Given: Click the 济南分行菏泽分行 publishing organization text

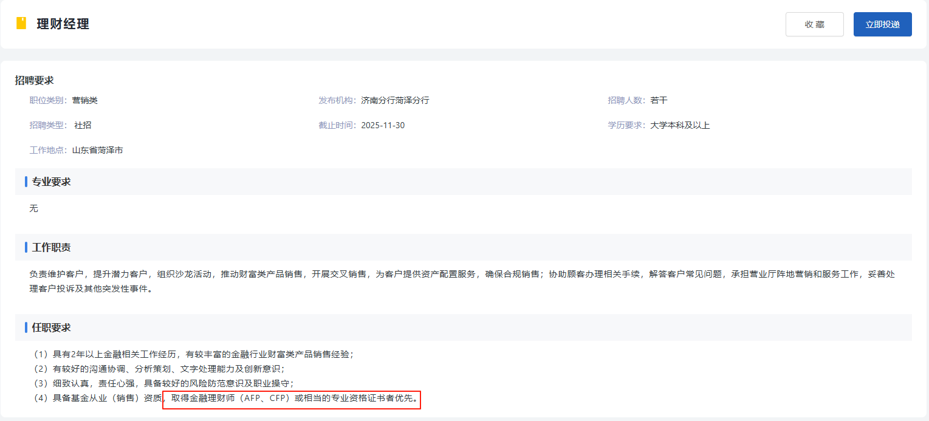Looking at the screenshot, I should click(394, 100).
